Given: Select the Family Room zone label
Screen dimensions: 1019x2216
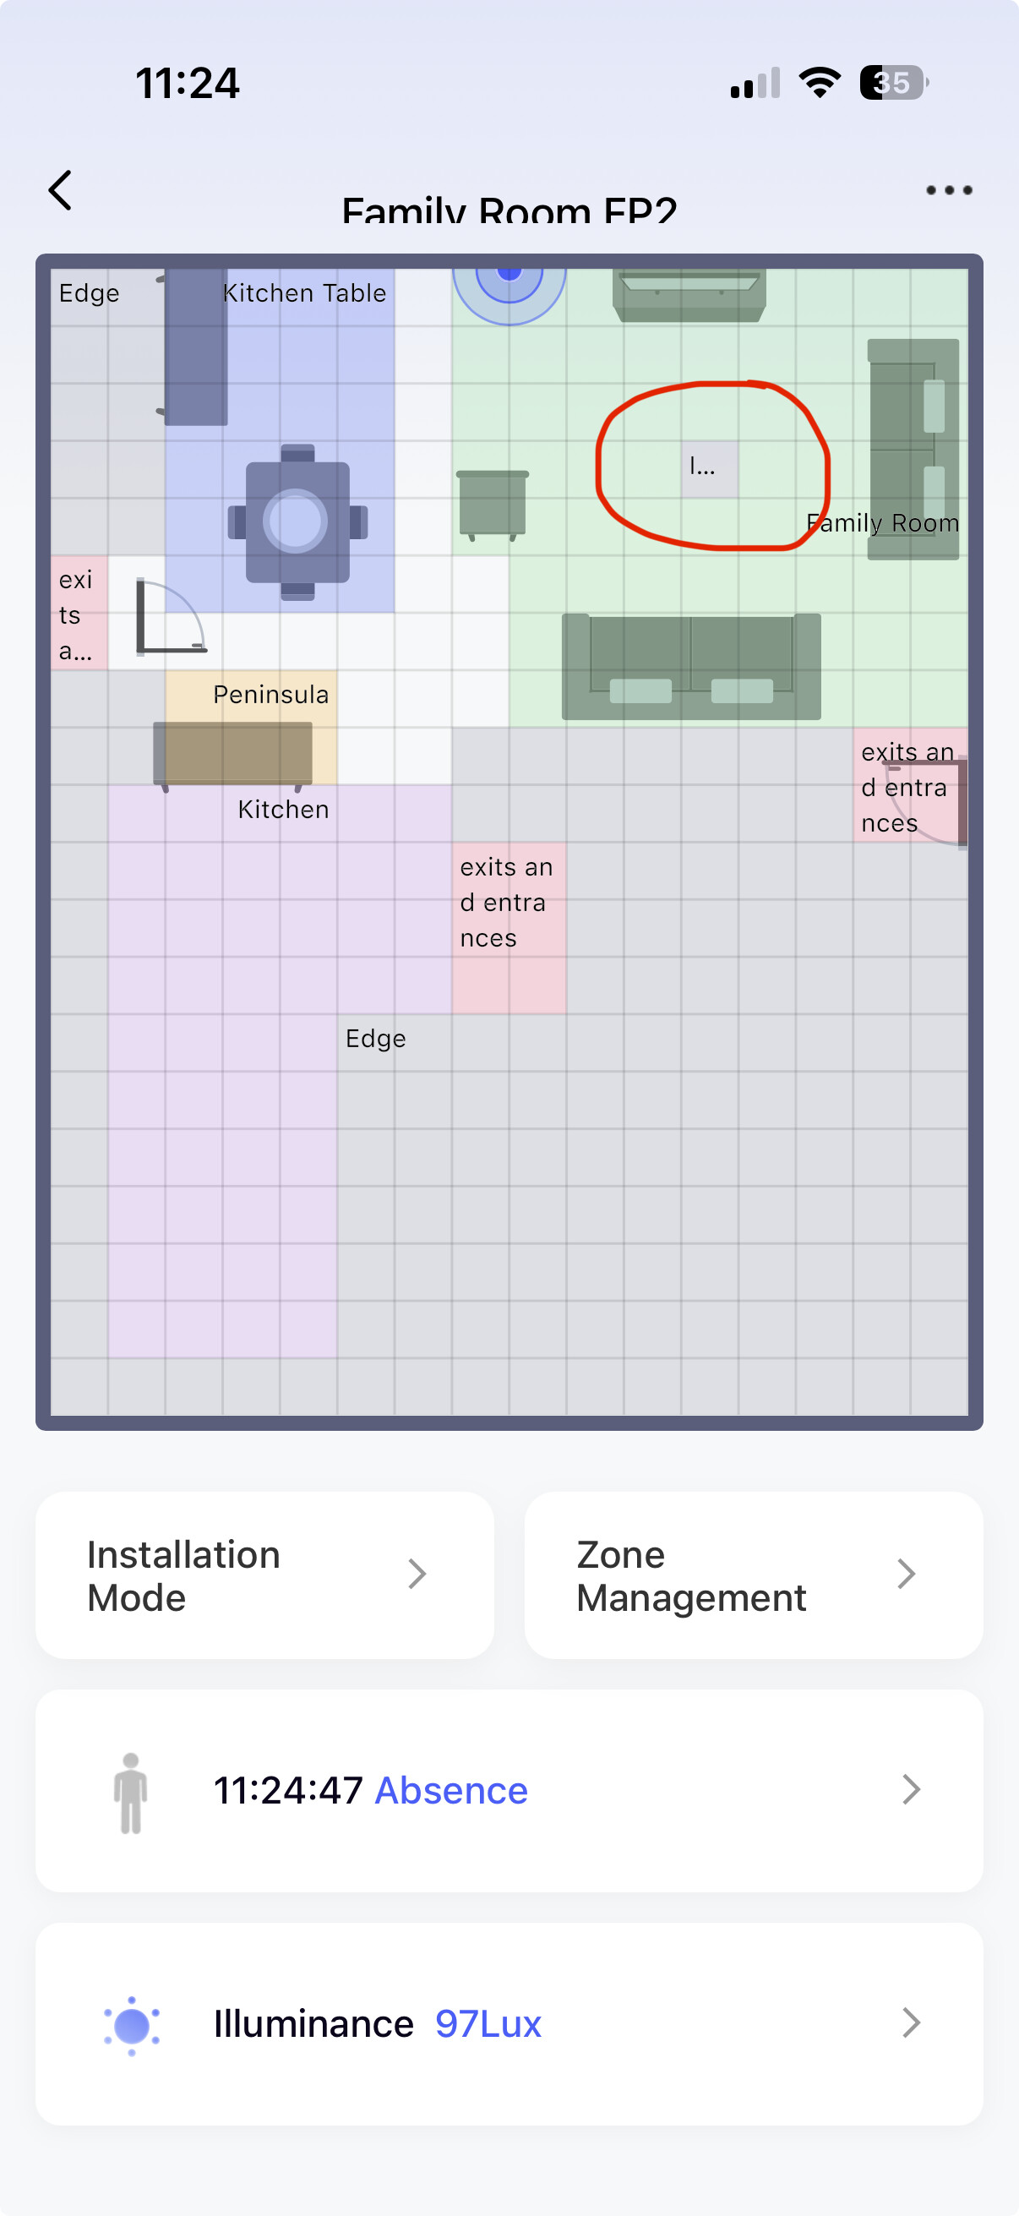Looking at the screenshot, I should click(x=882, y=523).
